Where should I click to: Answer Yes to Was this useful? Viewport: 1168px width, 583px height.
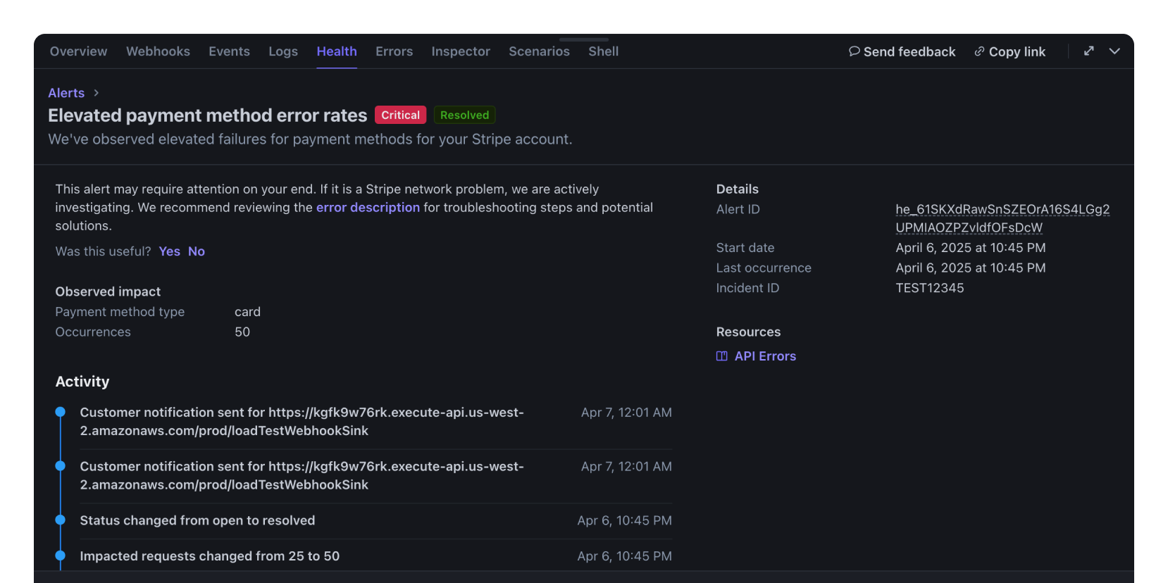point(169,251)
